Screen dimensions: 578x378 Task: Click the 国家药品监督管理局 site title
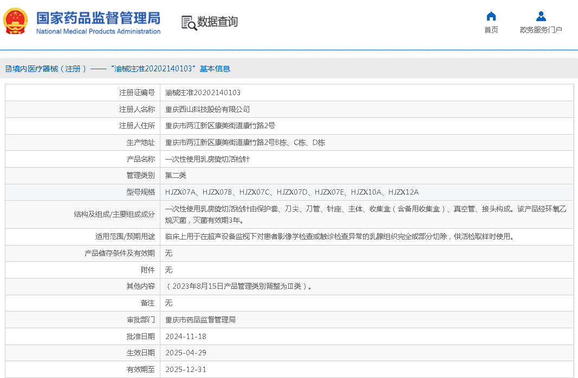tap(98, 17)
